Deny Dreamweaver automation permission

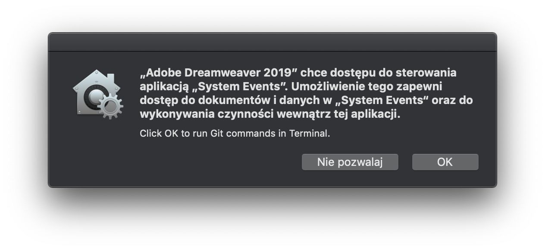350,162
